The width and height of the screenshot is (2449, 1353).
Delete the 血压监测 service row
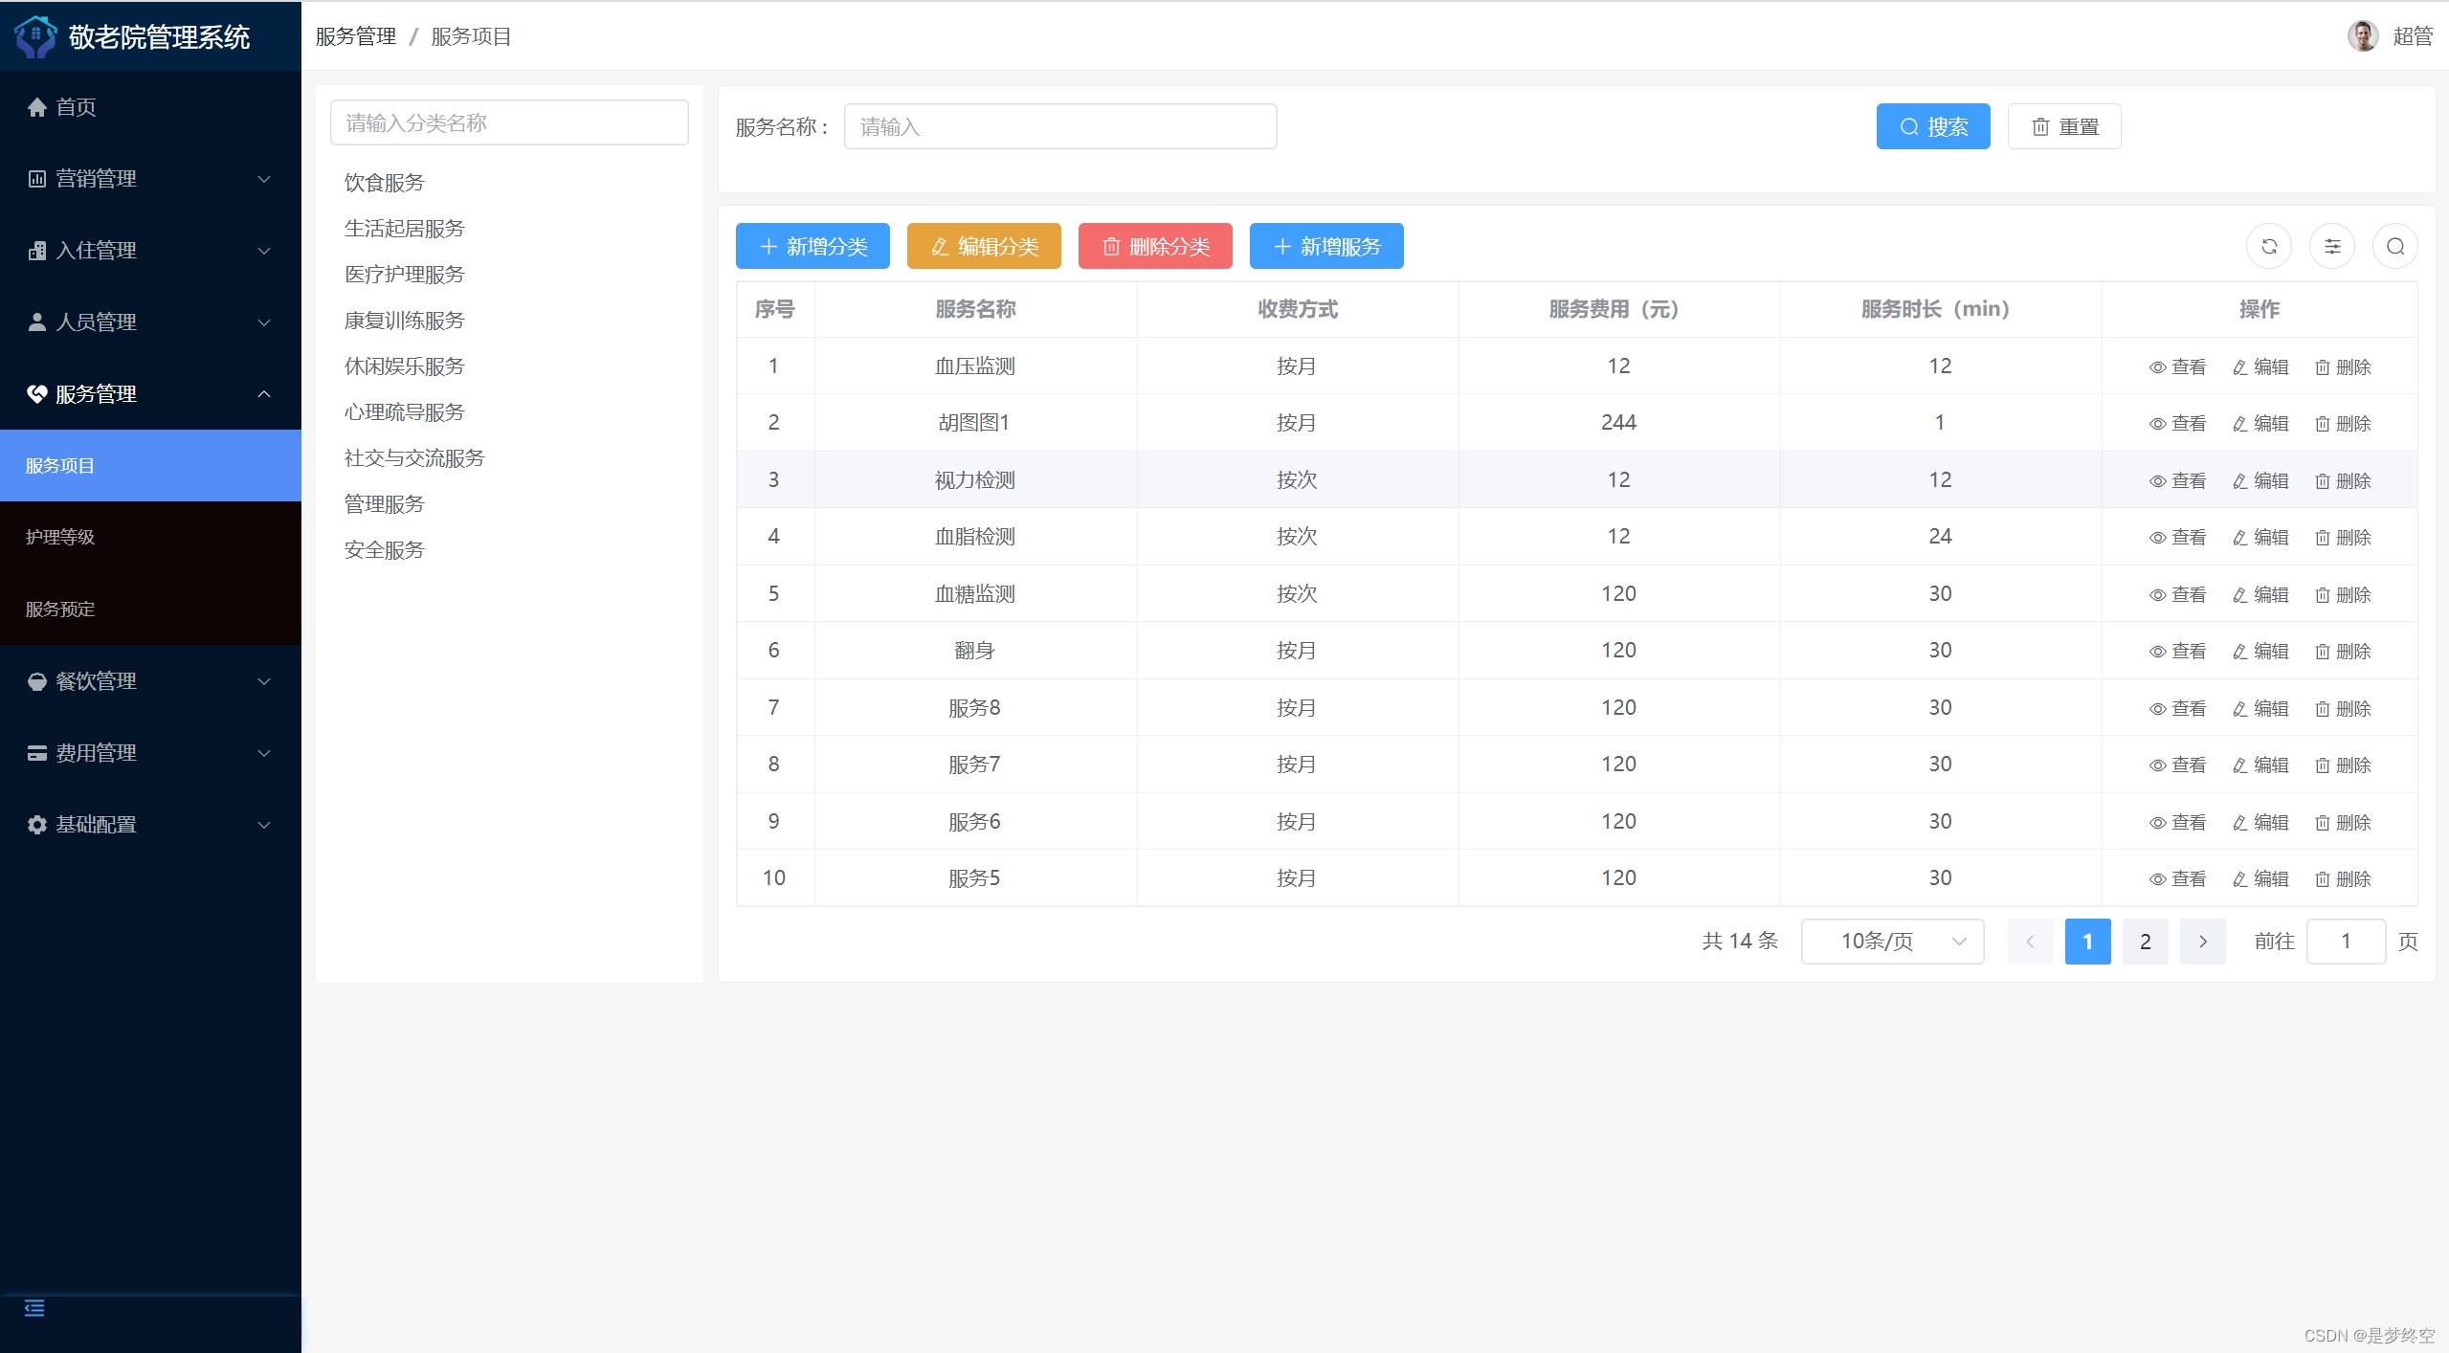point(2343,367)
